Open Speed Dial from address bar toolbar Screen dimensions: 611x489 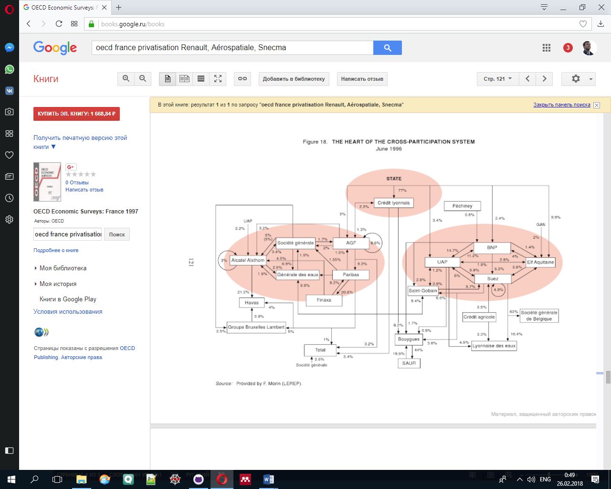pyautogui.click(x=74, y=24)
